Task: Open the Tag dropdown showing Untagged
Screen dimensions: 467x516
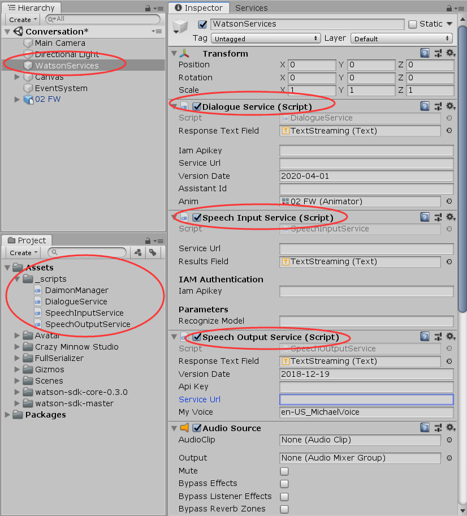Action: click(x=266, y=38)
